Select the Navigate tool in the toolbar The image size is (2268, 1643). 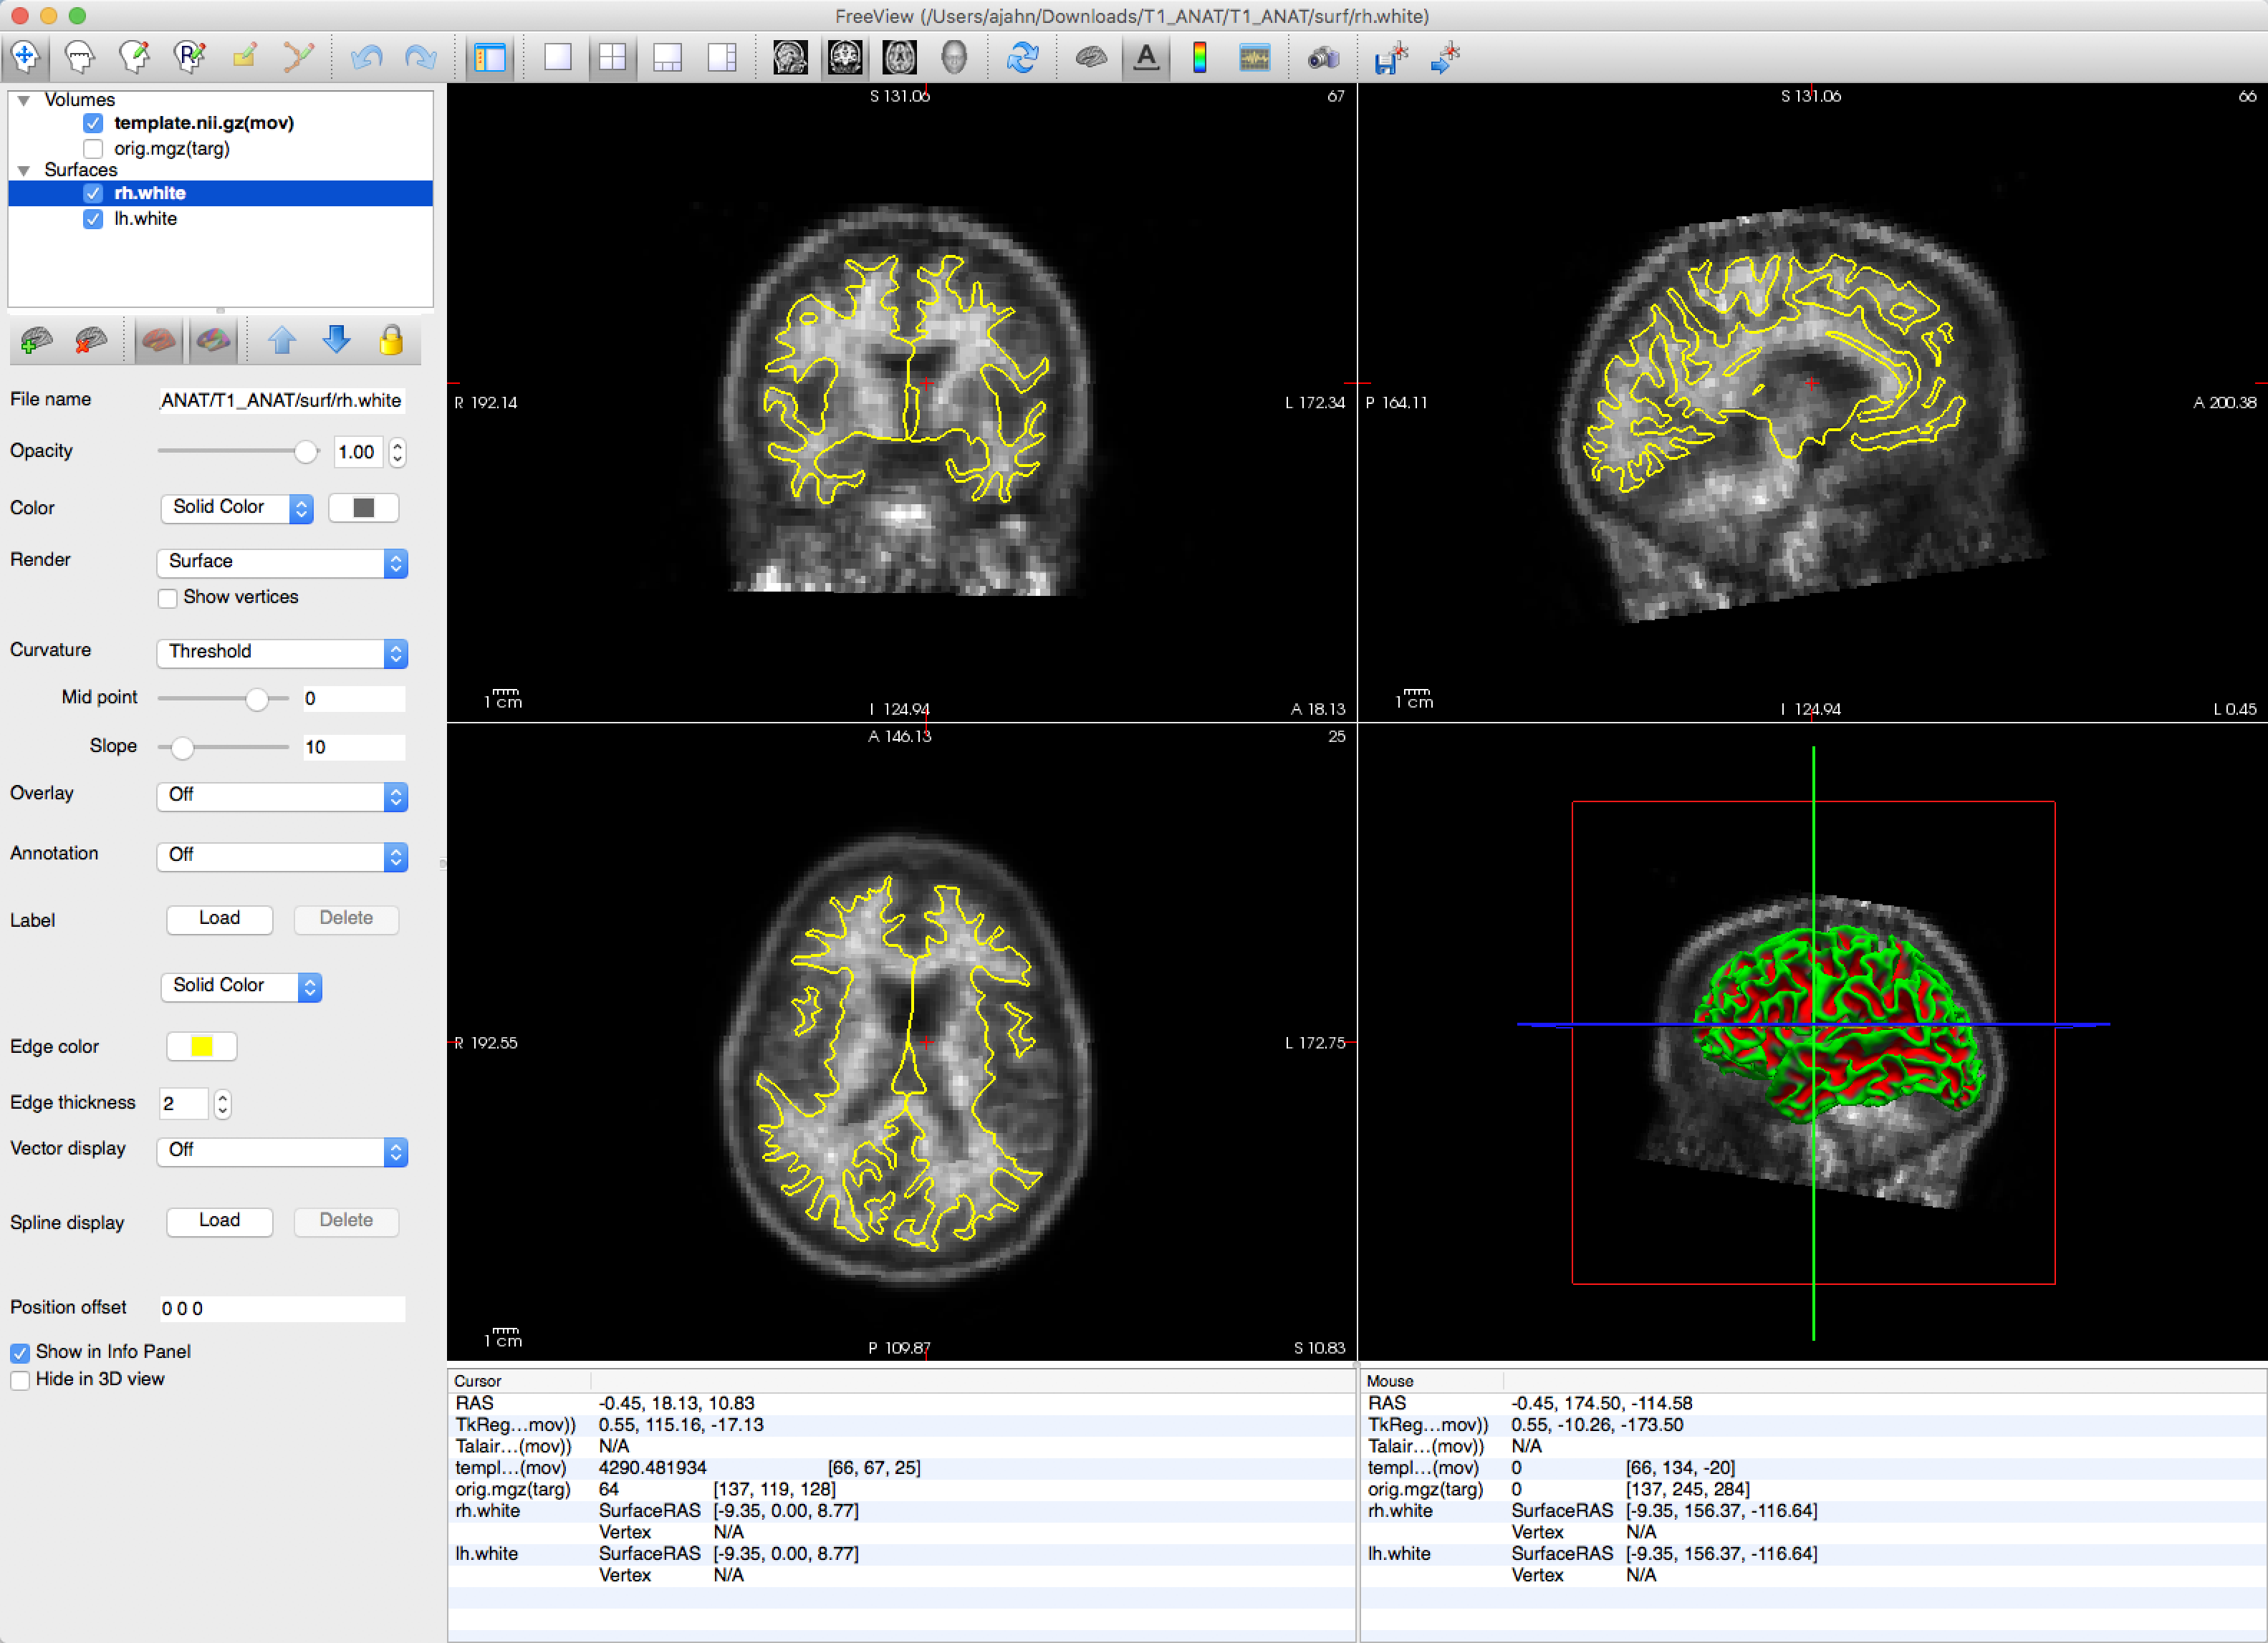click(26, 57)
